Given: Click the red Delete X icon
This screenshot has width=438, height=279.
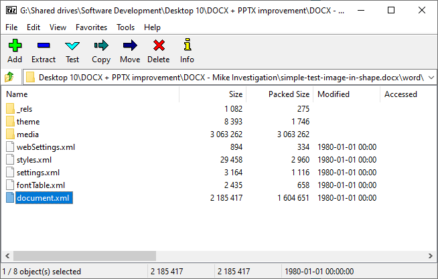Looking at the screenshot, I should pyautogui.click(x=159, y=45).
